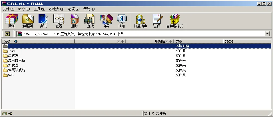The width and height of the screenshot is (273, 117).
Task: Expand the archive path dropdown arrow
Action: pos(268,34)
